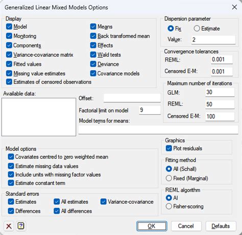
Task: Select Estimate dispersion parameter radio button
Action: point(197,29)
